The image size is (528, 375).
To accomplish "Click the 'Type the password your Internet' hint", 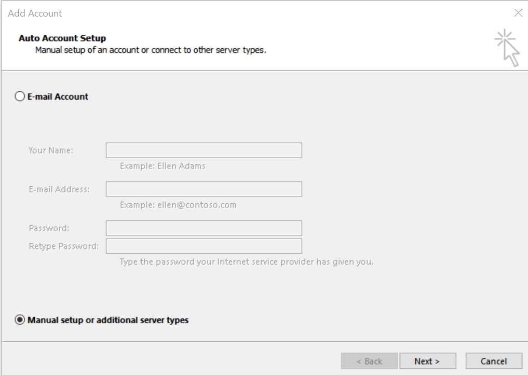I will (x=247, y=262).
